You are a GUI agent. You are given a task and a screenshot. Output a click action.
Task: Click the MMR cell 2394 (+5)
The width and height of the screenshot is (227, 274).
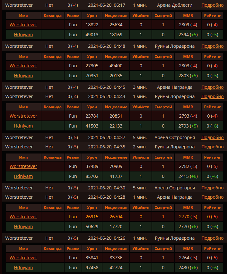[188, 35]
